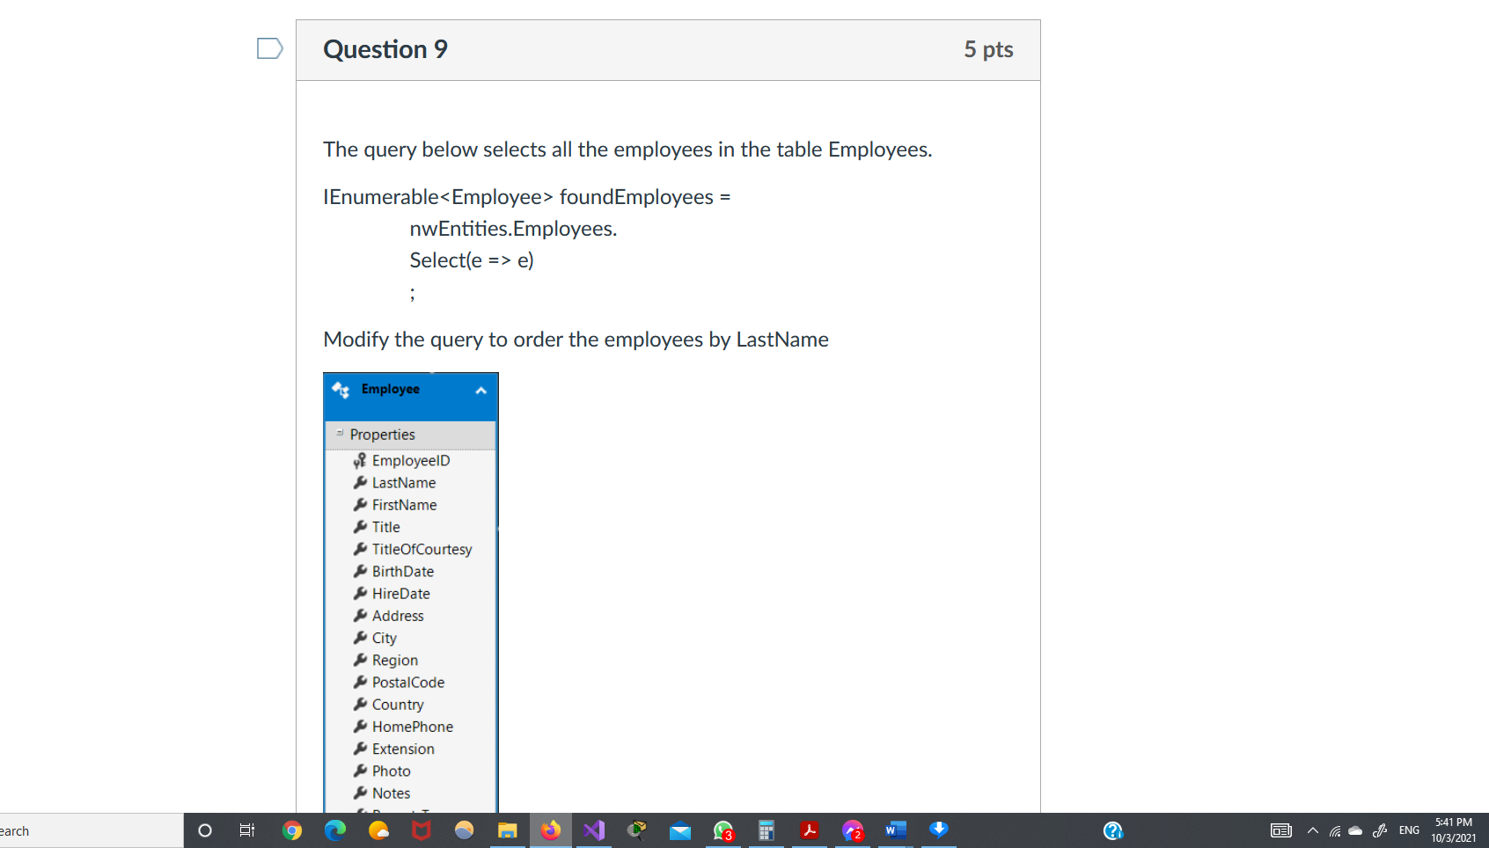Open McAfee security from the taskbar
The image size is (1489, 848).
421,830
